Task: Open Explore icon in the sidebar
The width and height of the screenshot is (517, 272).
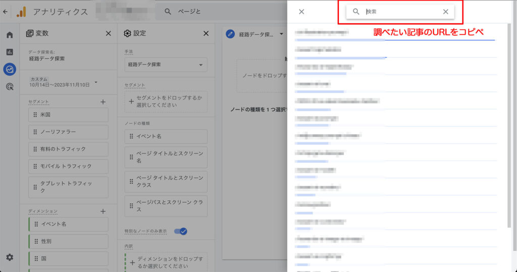Action: pos(10,69)
